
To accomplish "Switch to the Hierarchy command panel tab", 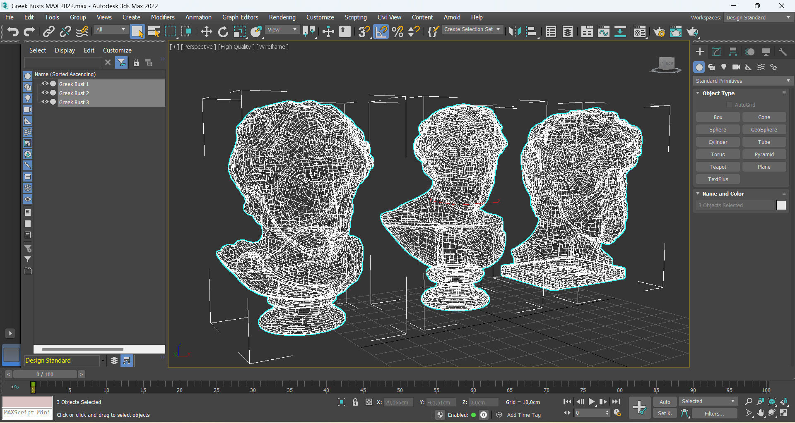I will [733, 52].
